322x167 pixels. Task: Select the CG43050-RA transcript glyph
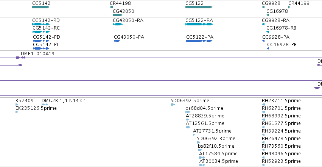tap(118, 24)
